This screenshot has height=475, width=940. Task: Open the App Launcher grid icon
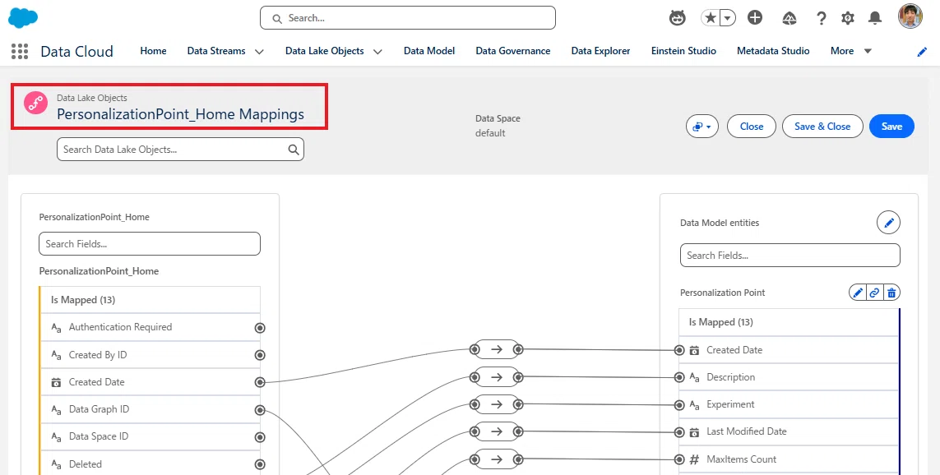(20, 51)
